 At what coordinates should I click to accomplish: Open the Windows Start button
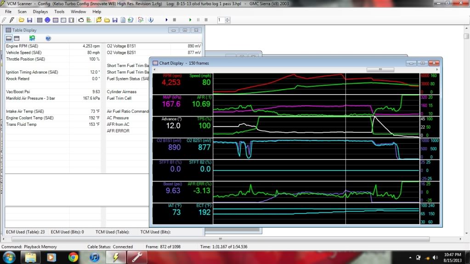click(x=9, y=258)
